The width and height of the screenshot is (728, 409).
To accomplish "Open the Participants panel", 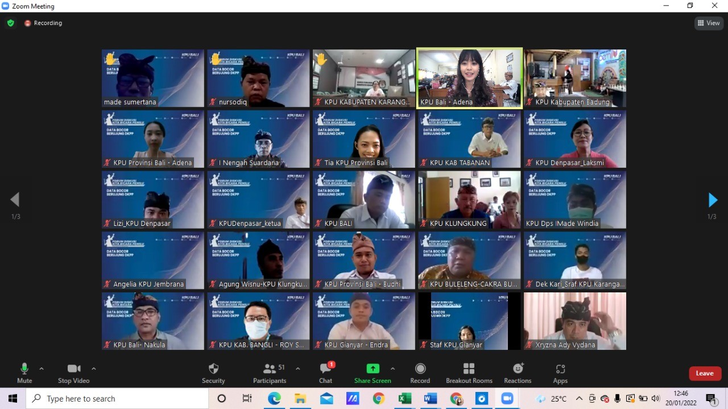I will [270, 373].
